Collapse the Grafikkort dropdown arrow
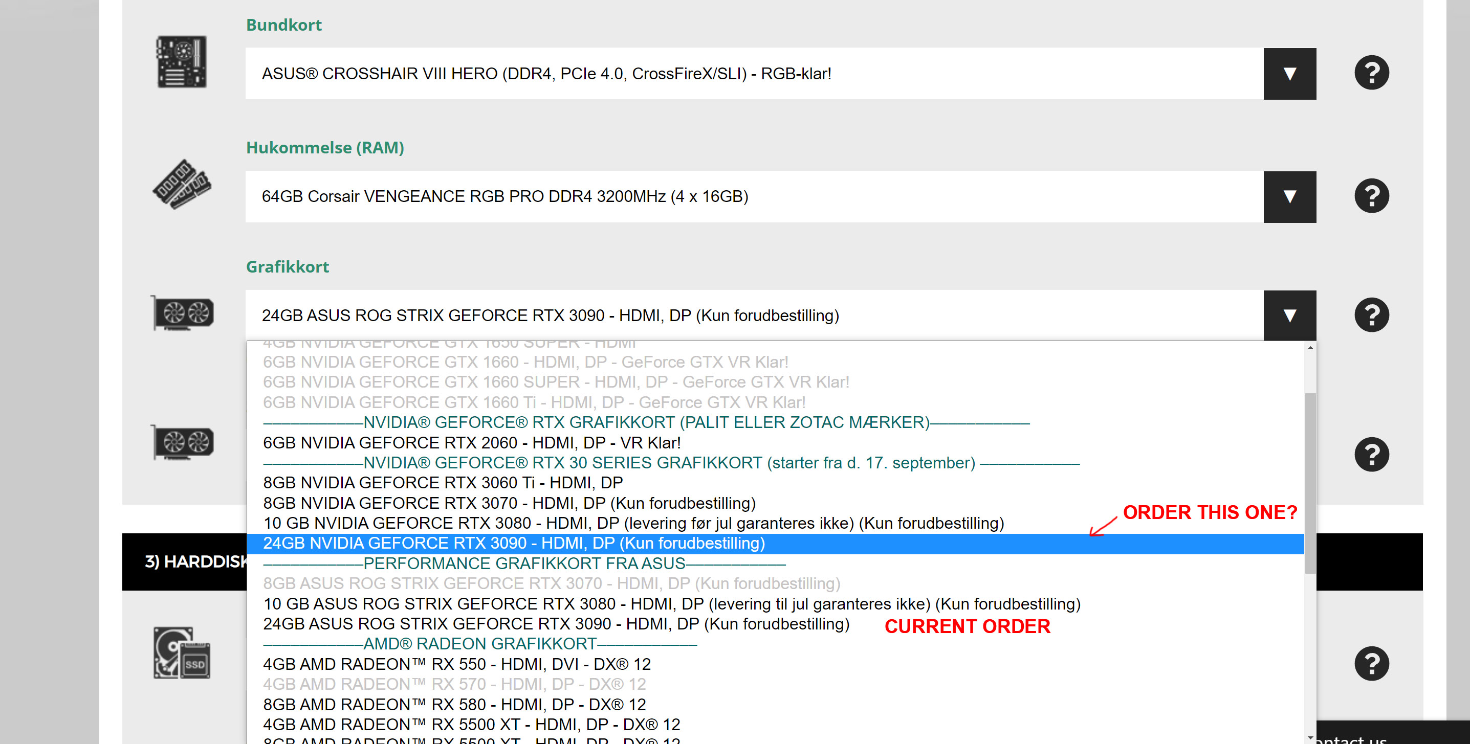 [x=1290, y=315]
